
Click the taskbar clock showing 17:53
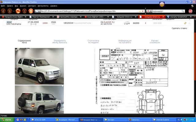click(192, 120)
